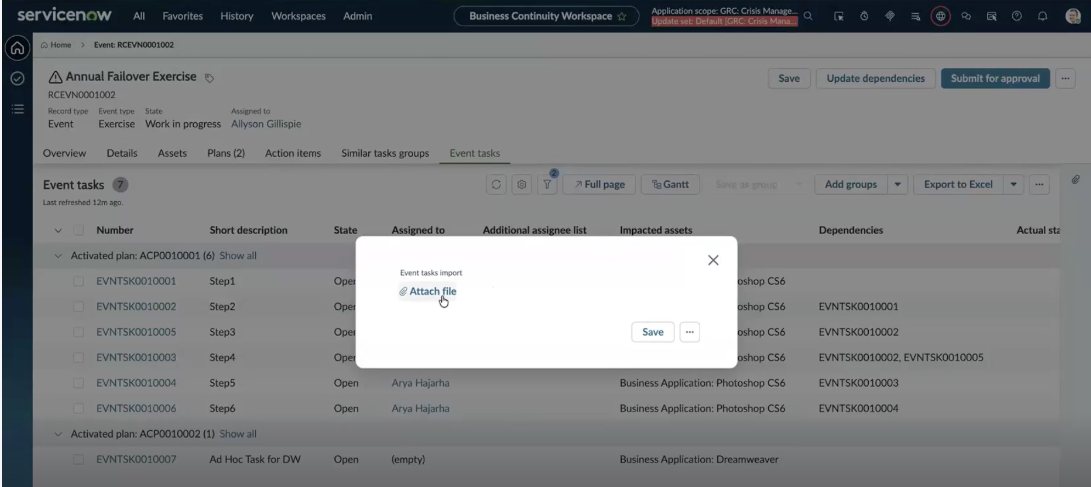Screen dimensions: 1091x487
Task: Open the Admin menu
Action: click(x=358, y=16)
